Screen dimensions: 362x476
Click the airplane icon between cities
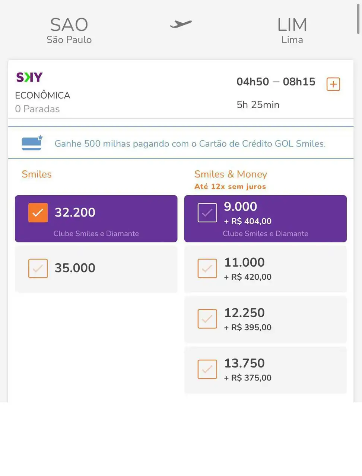click(181, 24)
